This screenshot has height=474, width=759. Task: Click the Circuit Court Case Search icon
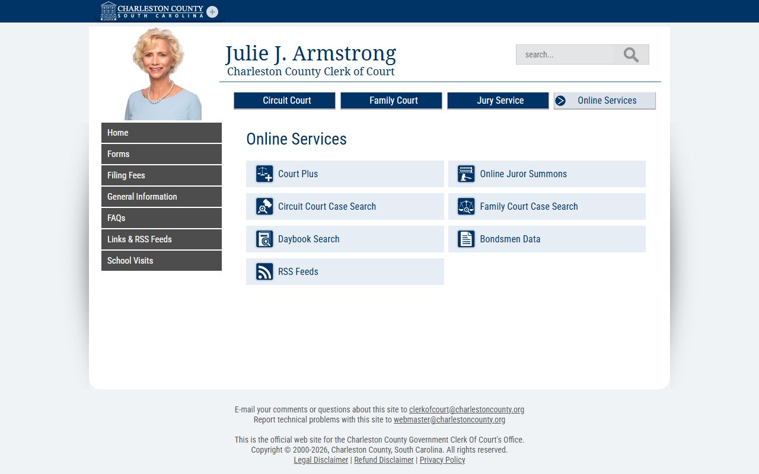(264, 206)
